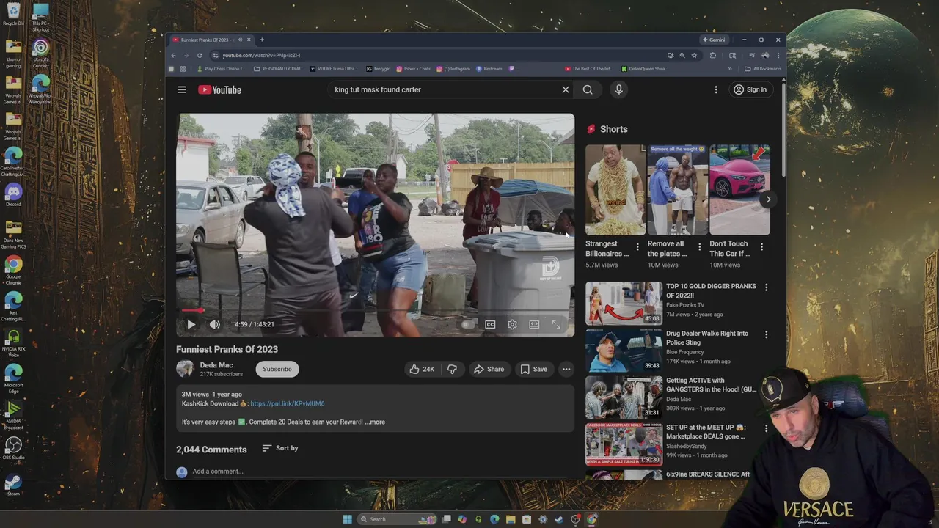939x528 pixels.
Task: Open the Deda Mac channel name link
Action: click(x=216, y=365)
